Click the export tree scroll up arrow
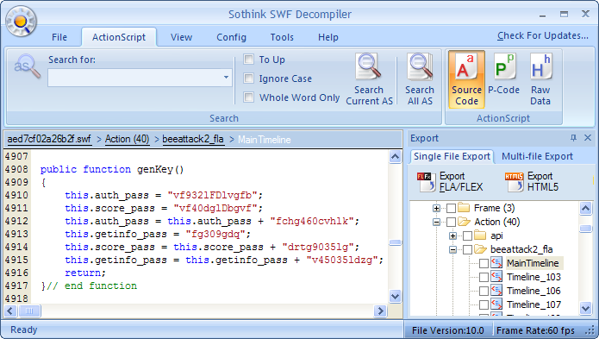Viewport: 599px width, 339px height. (x=585, y=208)
